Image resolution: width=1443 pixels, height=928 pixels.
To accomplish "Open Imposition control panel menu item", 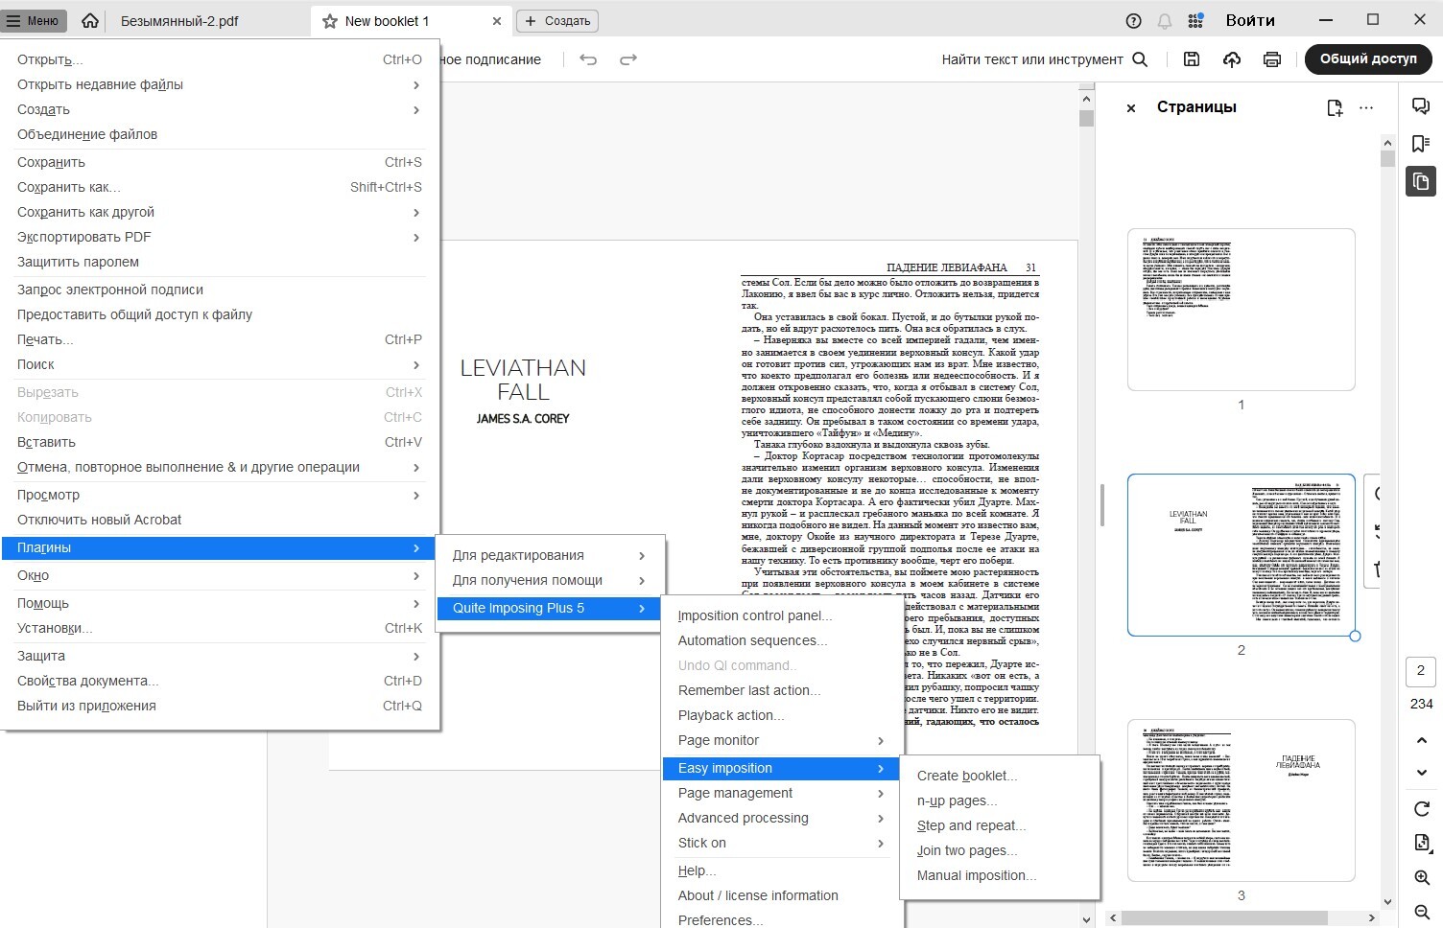I will click(754, 615).
